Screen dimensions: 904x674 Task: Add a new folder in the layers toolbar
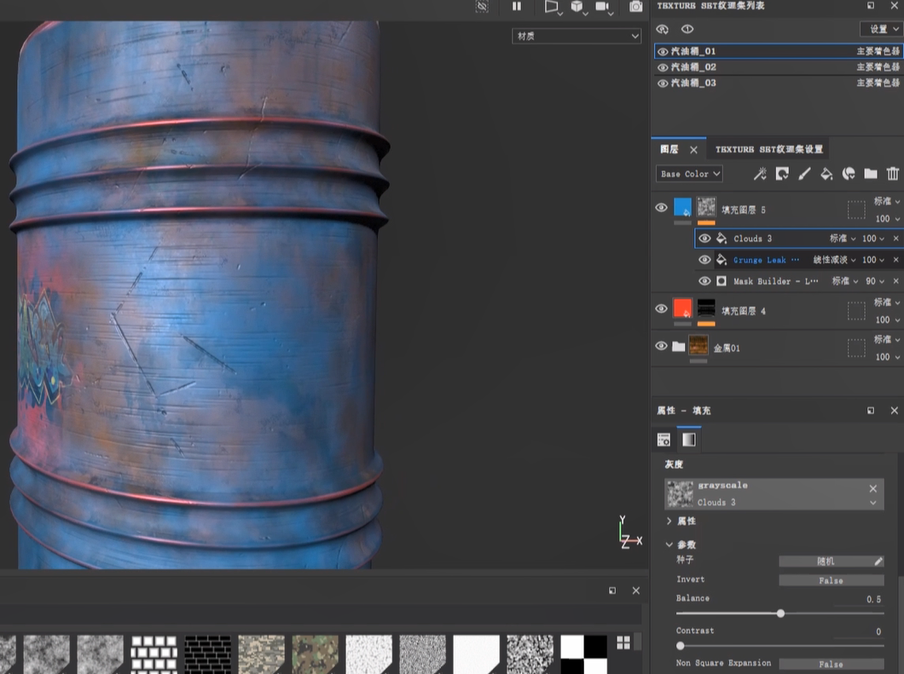(870, 174)
